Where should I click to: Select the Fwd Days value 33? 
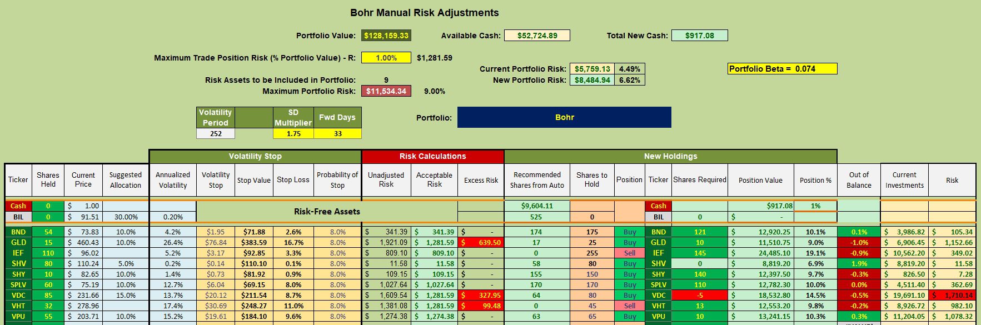point(337,134)
